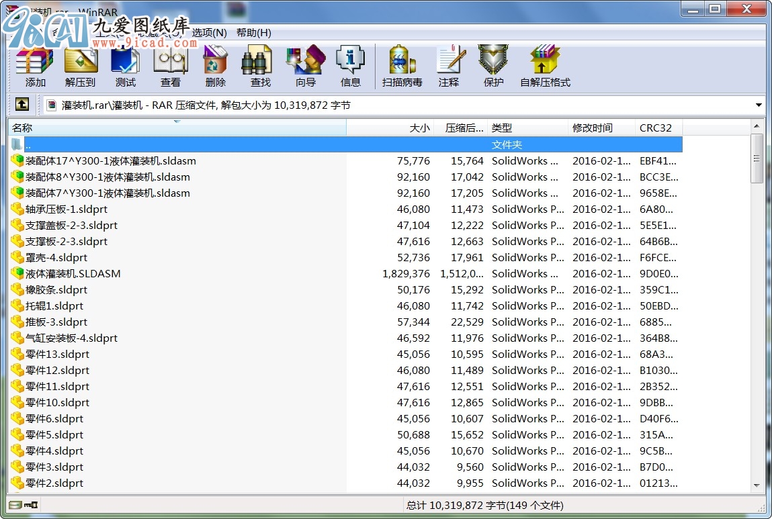The width and height of the screenshot is (772, 519).
Task: Click the 自解压格式 (SFX) icon
Action: pyautogui.click(x=545, y=66)
